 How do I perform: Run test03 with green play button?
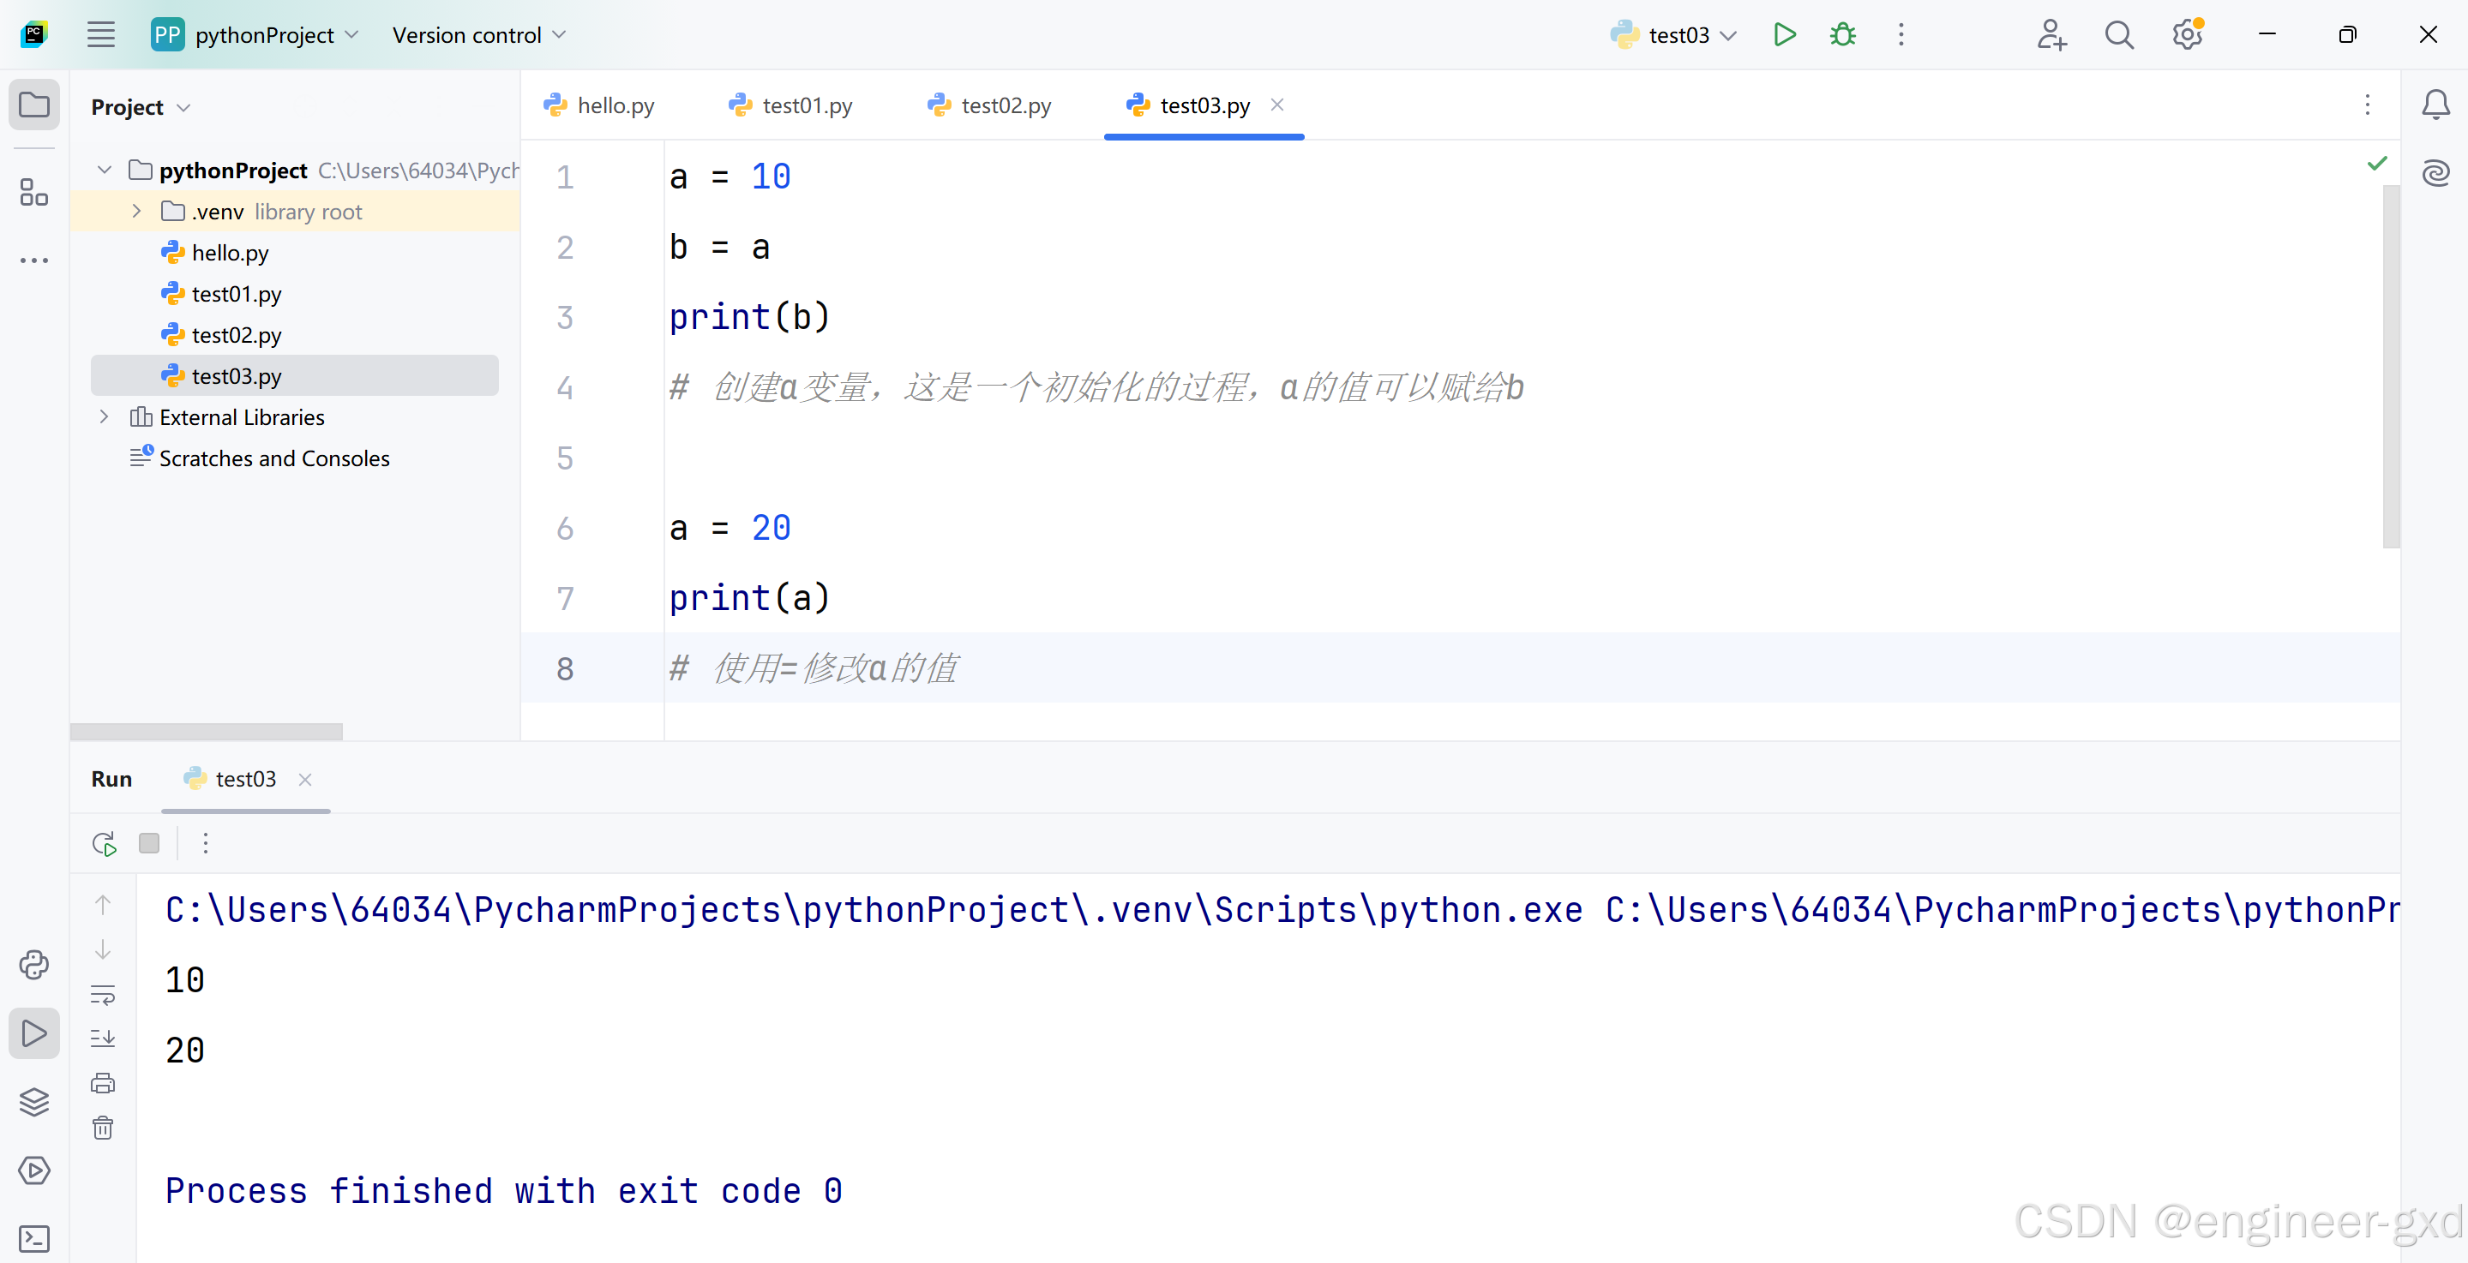click(1784, 35)
